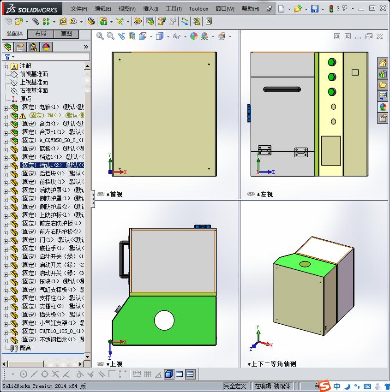The width and height of the screenshot is (390, 392).
Task: Expand the 电箱<1> component node
Action: coord(6,108)
